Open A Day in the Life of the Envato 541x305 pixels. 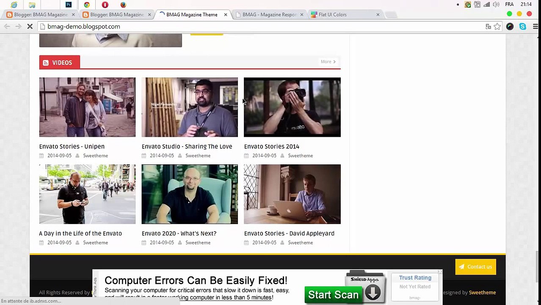tap(80, 233)
